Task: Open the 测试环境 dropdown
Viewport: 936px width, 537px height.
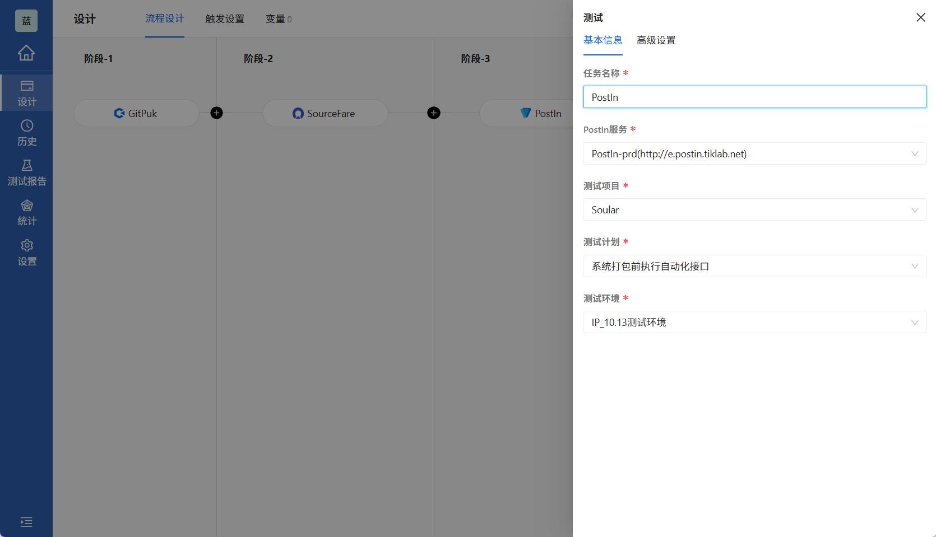Action: tap(754, 322)
